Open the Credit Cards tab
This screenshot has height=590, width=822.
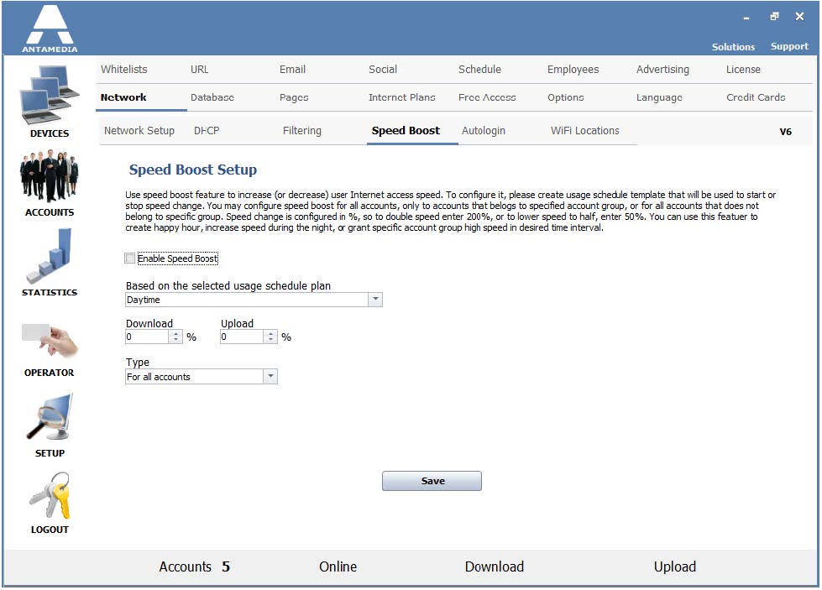click(756, 97)
